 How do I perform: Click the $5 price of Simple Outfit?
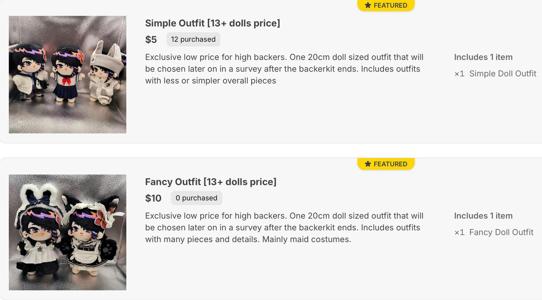(x=151, y=39)
